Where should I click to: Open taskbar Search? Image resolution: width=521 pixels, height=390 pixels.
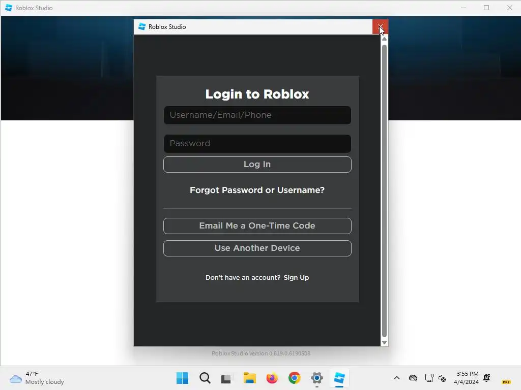pyautogui.click(x=205, y=378)
